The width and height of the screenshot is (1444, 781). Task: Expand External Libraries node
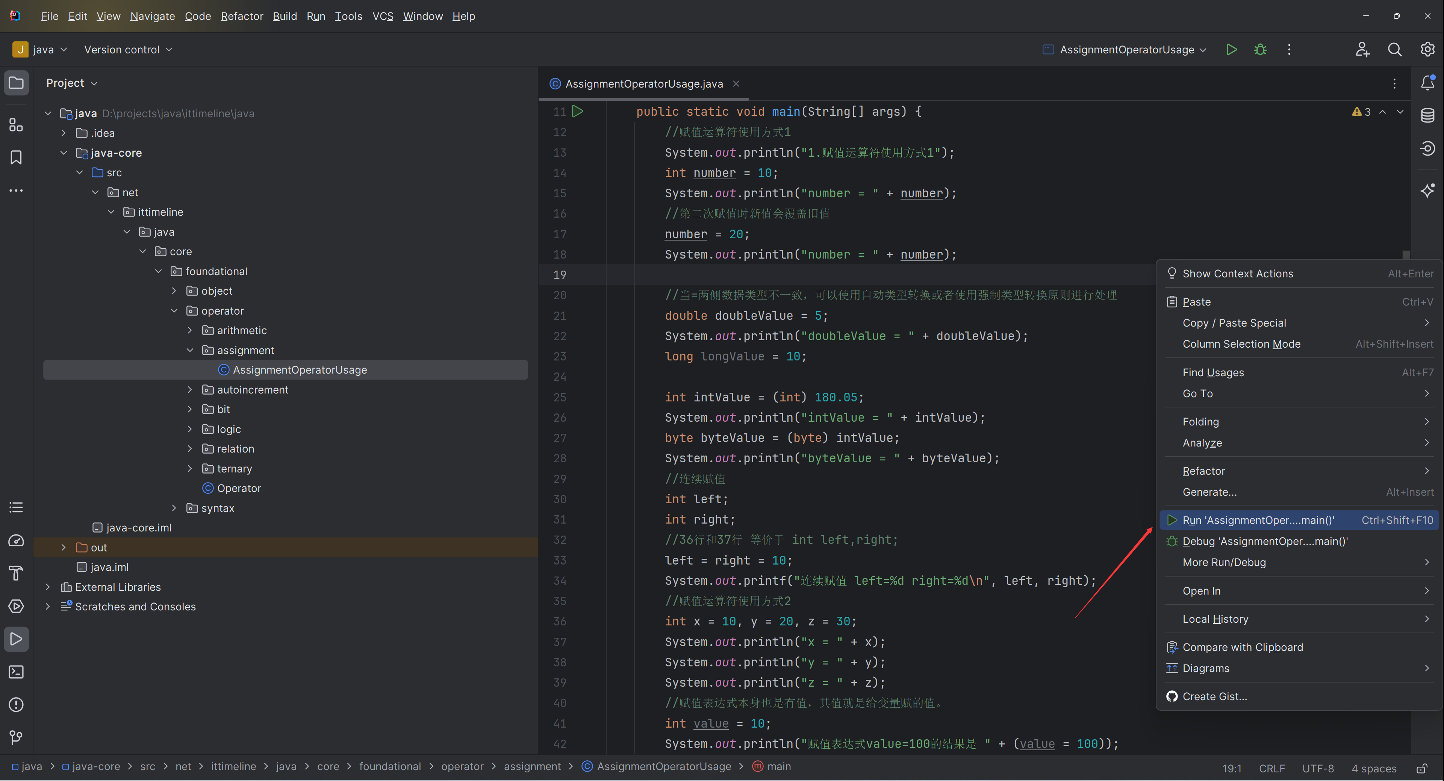(x=48, y=586)
